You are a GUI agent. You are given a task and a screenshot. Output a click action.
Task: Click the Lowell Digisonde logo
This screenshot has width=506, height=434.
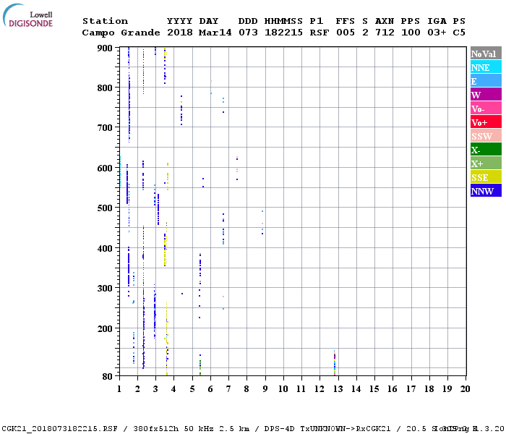(28, 15)
